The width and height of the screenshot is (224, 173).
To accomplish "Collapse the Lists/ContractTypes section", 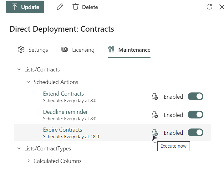I will (19, 148).
